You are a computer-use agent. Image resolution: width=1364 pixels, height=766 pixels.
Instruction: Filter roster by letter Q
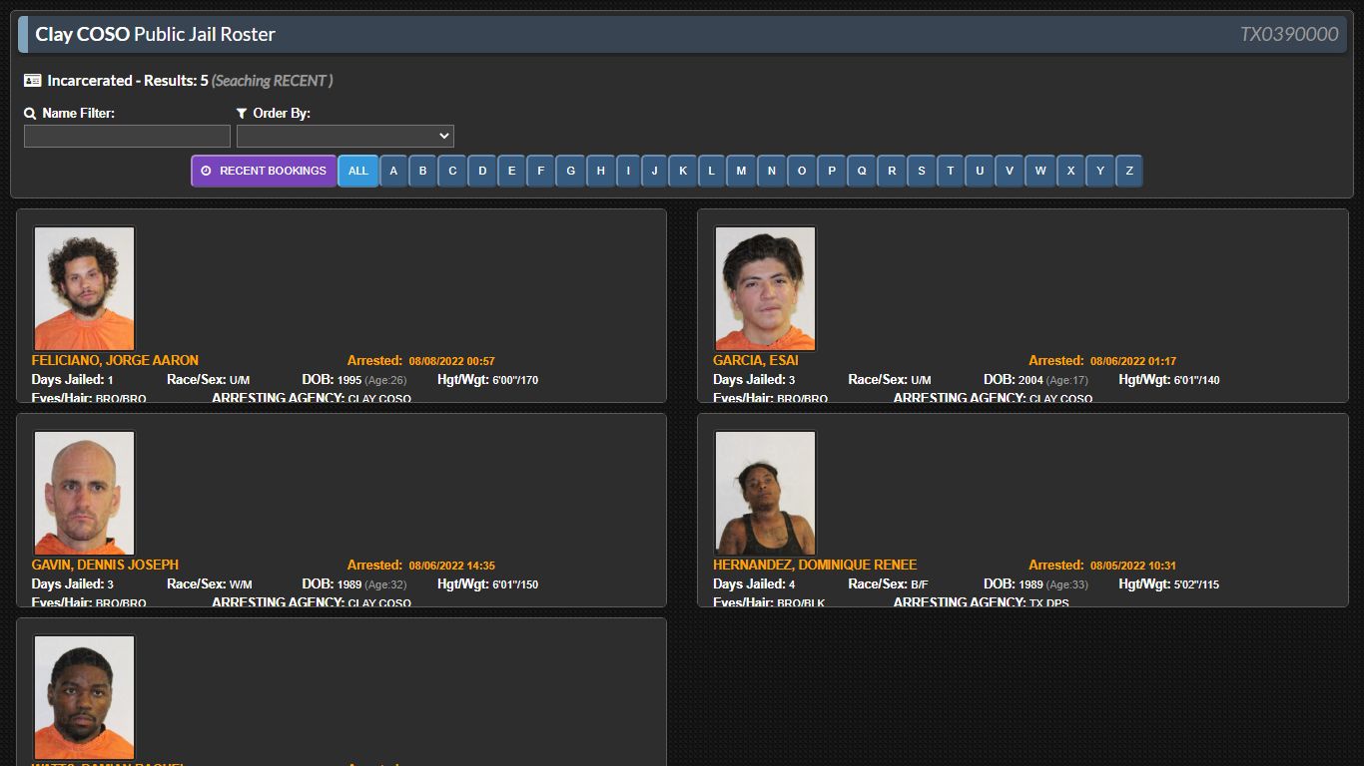pyautogui.click(x=862, y=171)
